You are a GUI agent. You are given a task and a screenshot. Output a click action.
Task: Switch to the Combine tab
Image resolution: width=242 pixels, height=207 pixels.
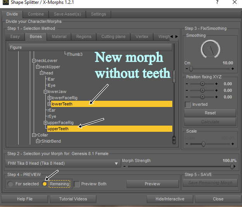tap(36, 14)
